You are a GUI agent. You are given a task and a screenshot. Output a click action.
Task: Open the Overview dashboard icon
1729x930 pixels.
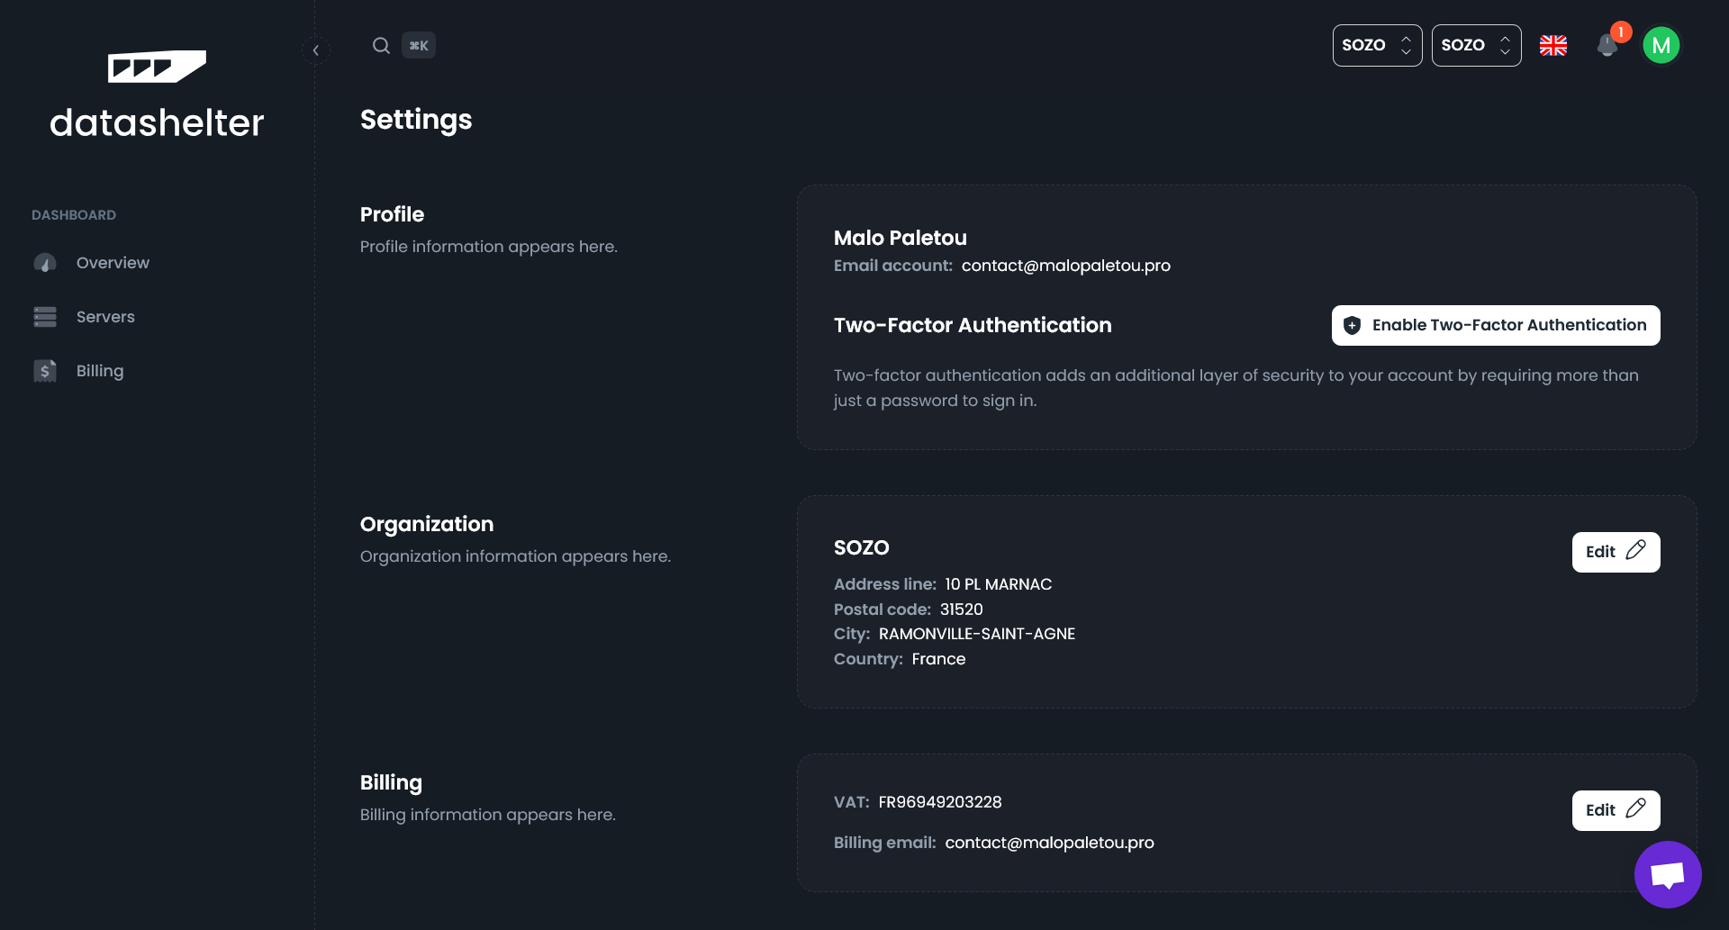(44, 262)
